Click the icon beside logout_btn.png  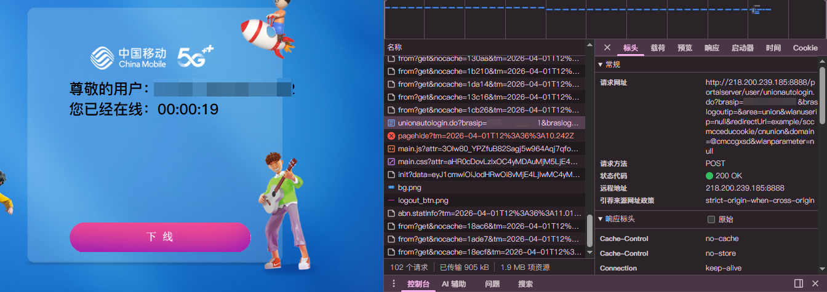click(x=391, y=200)
